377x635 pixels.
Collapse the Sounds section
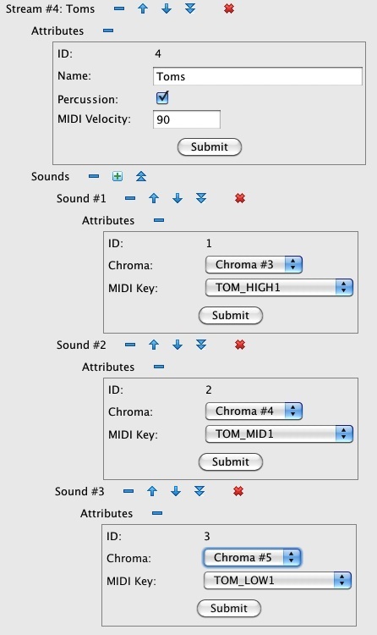point(94,176)
